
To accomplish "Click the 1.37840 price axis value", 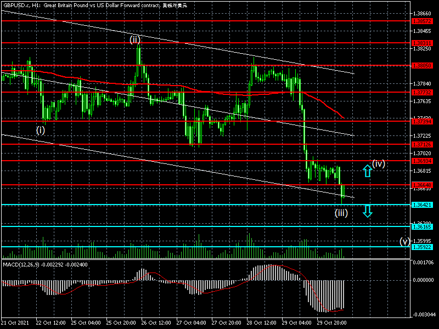I will pos(422,84).
